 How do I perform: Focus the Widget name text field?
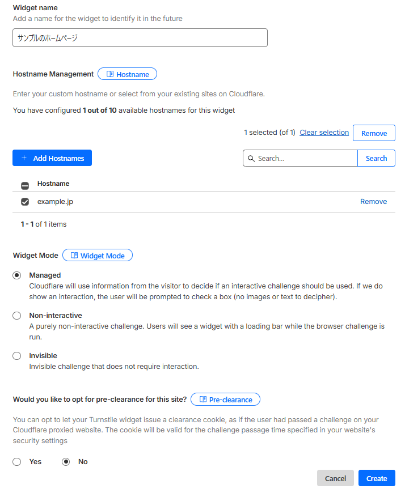pos(140,38)
